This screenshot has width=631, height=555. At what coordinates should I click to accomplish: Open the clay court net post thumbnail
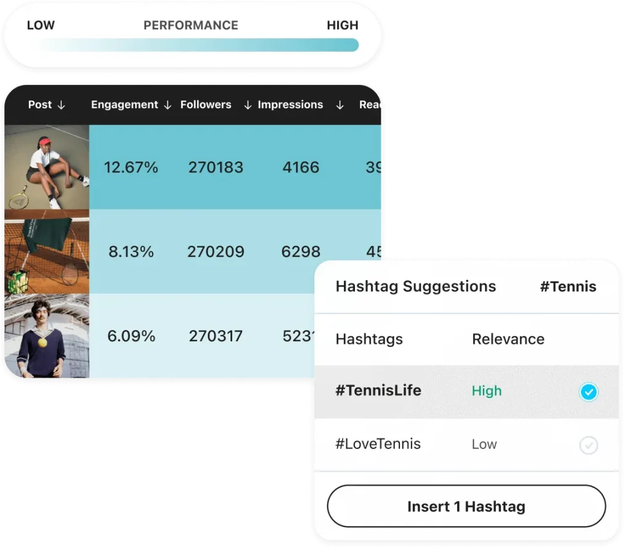(x=47, y=251)
